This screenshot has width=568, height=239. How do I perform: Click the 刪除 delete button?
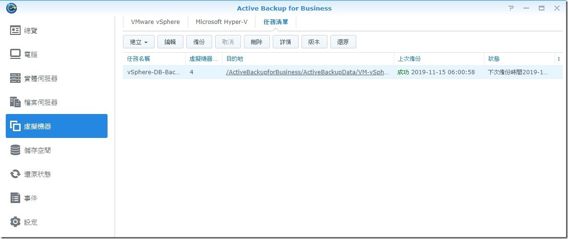pos(257,42)
